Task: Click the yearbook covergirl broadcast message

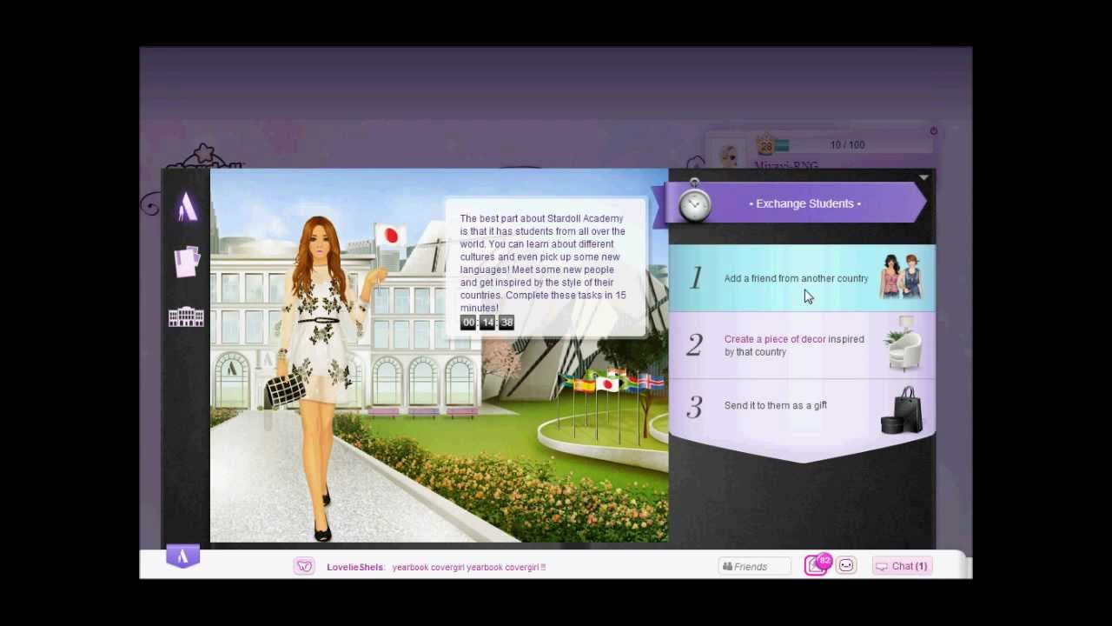Action: pyautogui.click(x=468, y=567)
